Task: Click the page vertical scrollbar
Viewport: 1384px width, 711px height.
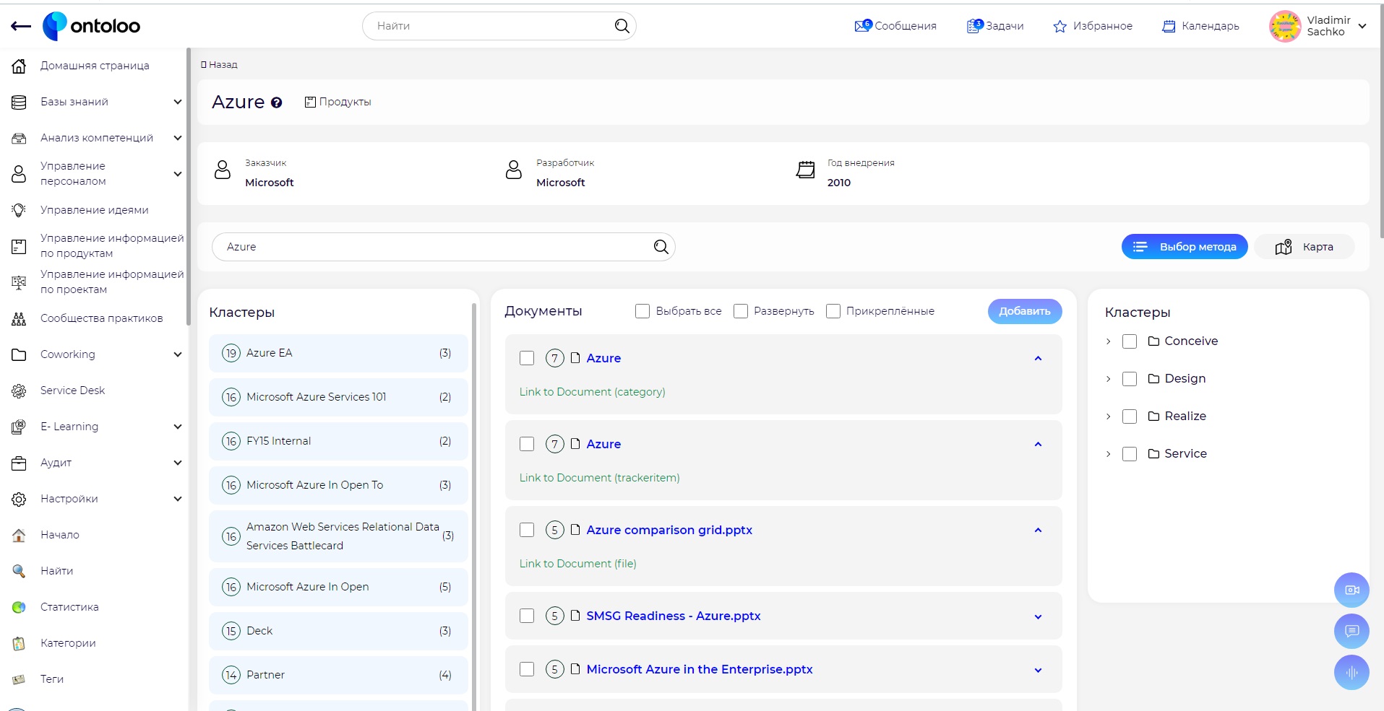Action: click(x=1381, y=123)
